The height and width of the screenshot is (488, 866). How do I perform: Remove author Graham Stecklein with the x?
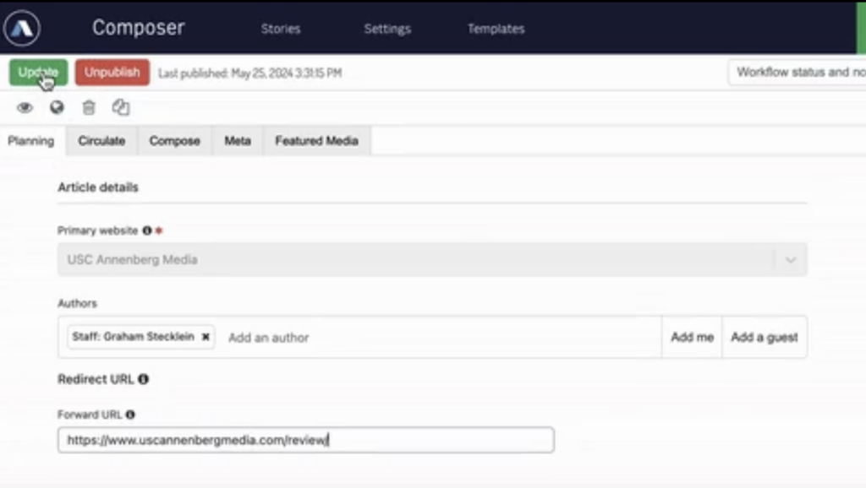click(x=206, y=337)
